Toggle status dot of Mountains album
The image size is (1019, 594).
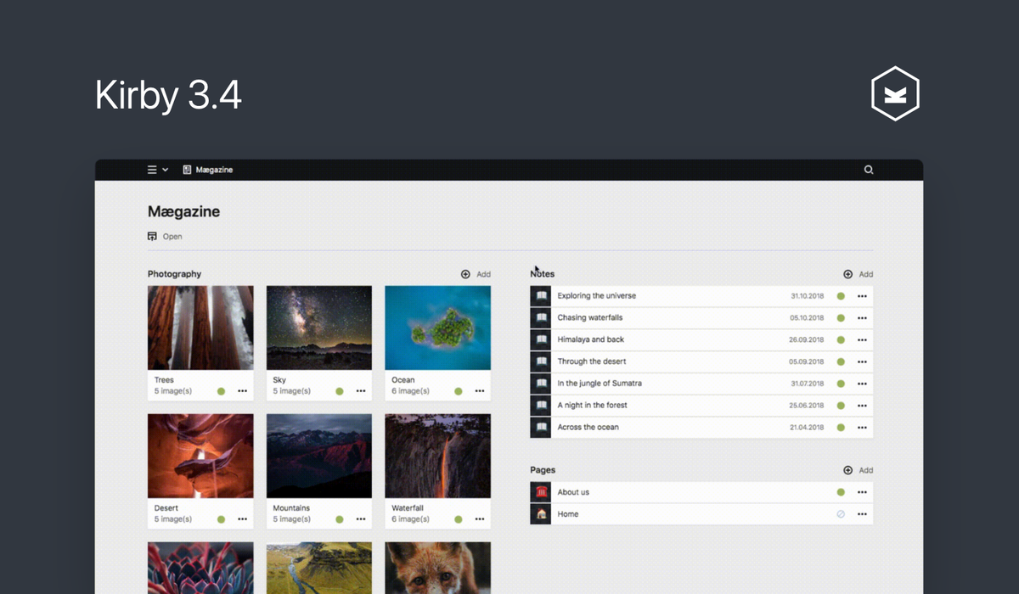pyautogui.click(x=340, y=519)
